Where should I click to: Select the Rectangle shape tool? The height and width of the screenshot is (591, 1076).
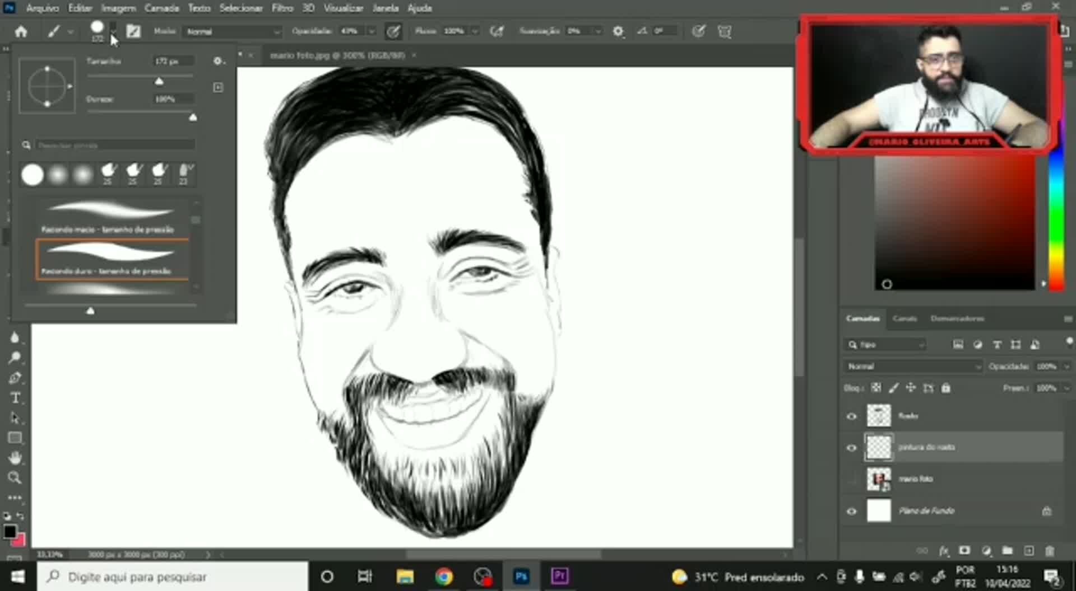tap(16, 438)
